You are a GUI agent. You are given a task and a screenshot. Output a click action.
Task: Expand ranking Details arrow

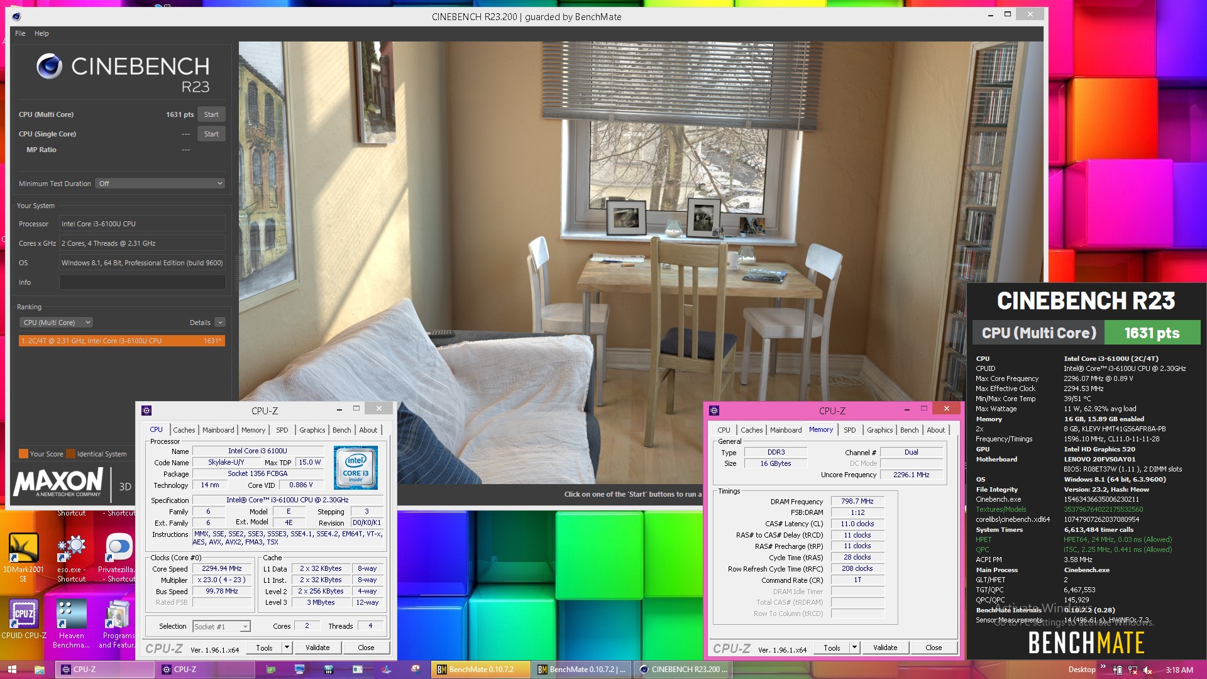point(220,323)
